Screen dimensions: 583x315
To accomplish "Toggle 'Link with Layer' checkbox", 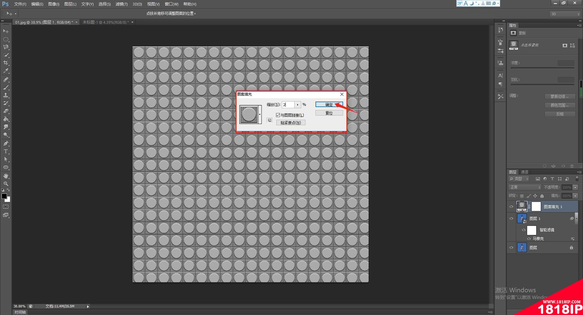I will pos(278,115).
